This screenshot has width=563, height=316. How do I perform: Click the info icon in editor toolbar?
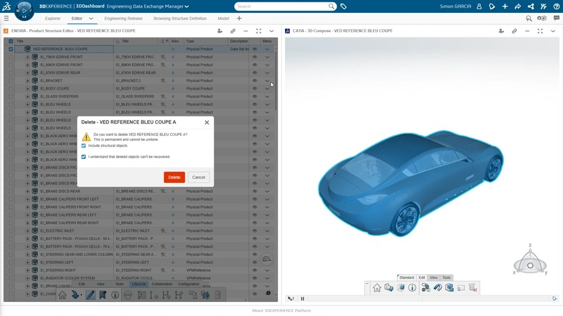(x=115, y=295)
